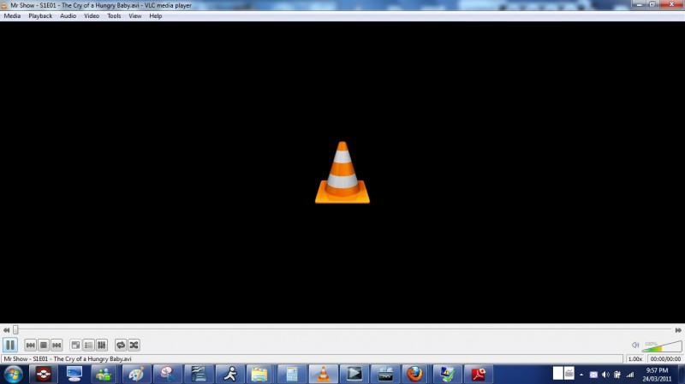Click the VLC cone logo in video area
This screenshot has height=384, width=685.
(342, 173)
